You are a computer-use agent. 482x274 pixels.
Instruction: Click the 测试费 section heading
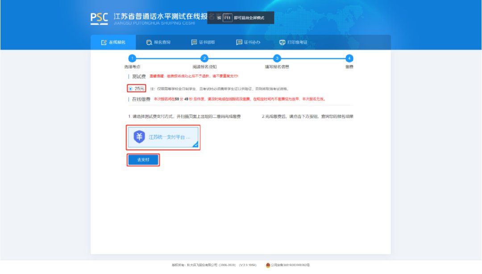139,76
